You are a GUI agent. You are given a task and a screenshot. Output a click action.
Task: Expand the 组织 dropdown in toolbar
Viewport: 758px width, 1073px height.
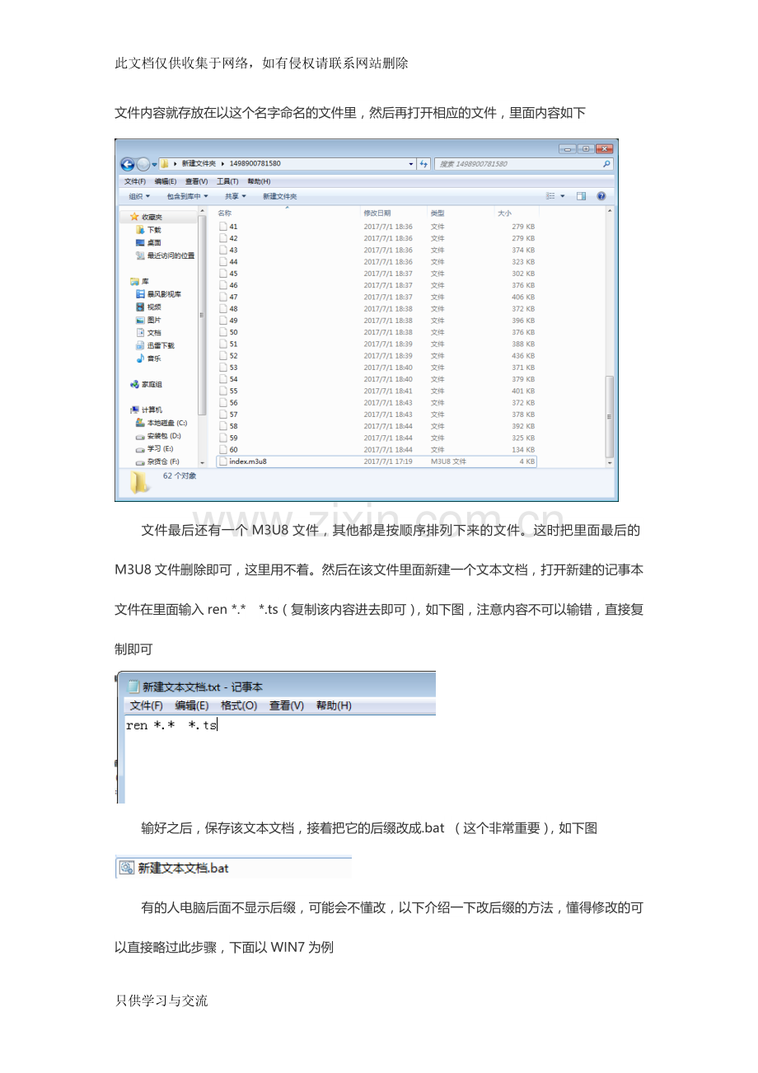[139, 196]
